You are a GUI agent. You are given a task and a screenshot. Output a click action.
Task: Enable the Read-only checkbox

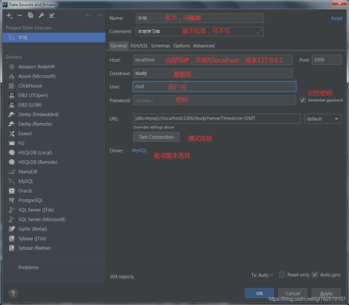click(282, 275)
